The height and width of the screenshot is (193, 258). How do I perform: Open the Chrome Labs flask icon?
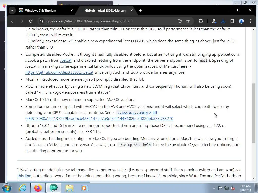click(214, 21)
